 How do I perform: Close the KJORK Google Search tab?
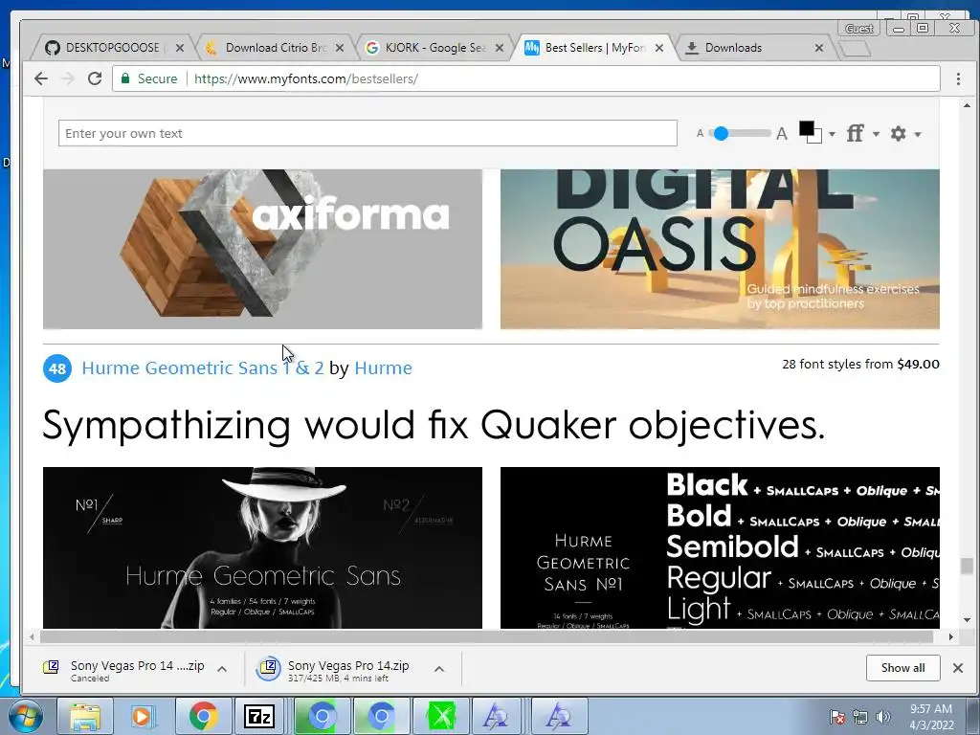500,48
